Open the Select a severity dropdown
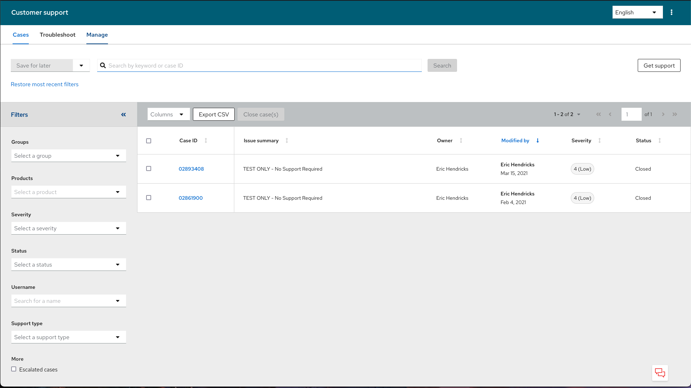The image size is (691, 388). 68,228
